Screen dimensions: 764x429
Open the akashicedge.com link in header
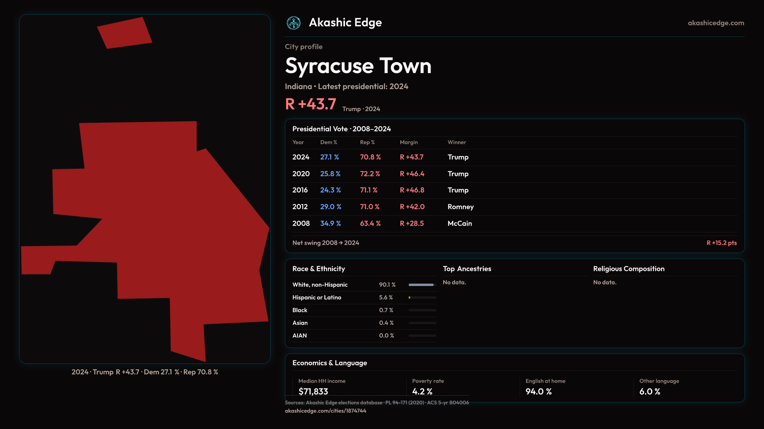pos(715,23)
